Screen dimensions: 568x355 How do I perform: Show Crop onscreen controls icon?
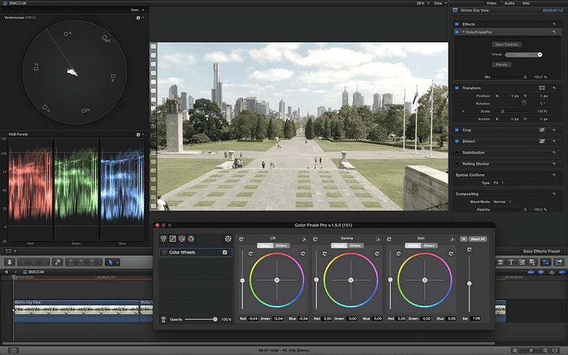(542, 130)
